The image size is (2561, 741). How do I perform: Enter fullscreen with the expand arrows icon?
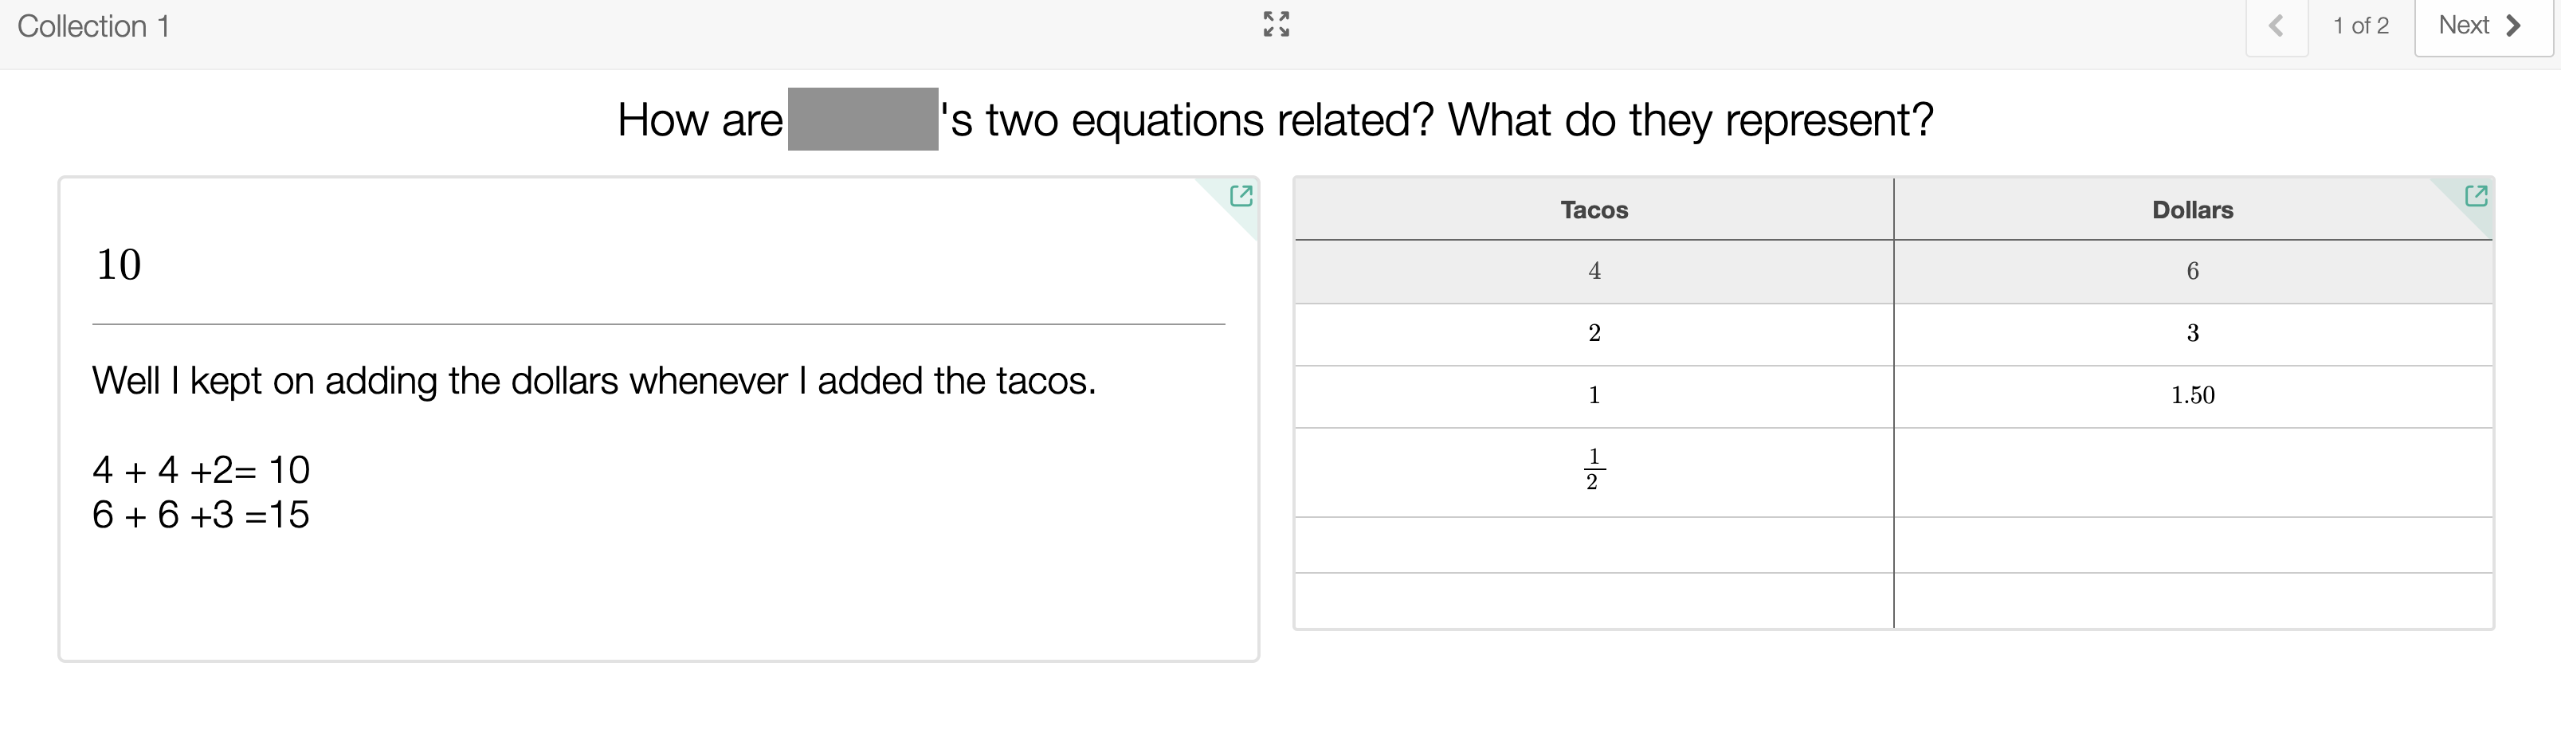point(1277,25)
